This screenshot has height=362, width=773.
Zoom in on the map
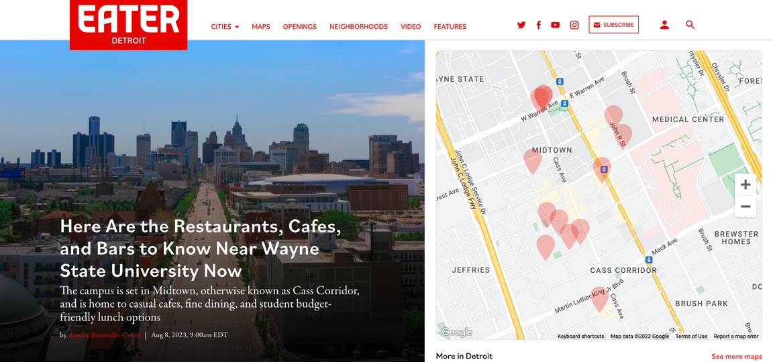click(745, 185)
